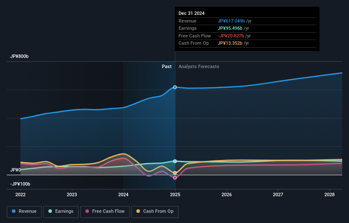Click the JP¥800b y-axis label
This screenshot has width=349, height=223.
[20, 56]
